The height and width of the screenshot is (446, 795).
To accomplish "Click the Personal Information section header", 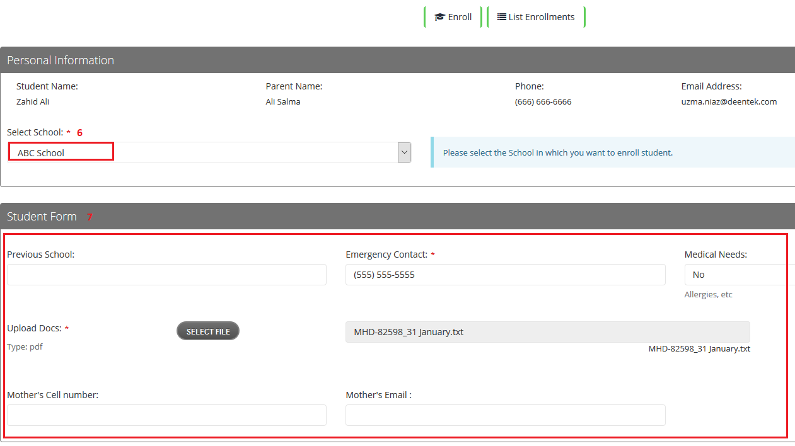I will tap(397, 60).
